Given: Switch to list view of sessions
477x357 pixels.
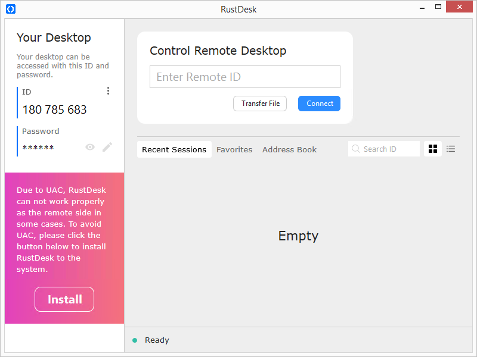Looking at the screenshot, I should point(451,149).
